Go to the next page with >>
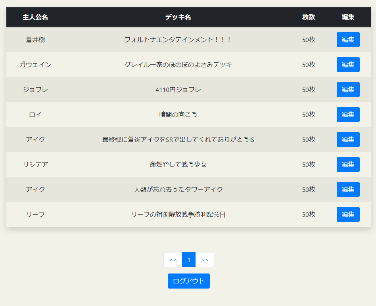376x306 pixels. pyautogui.click(x=205, y=260)
